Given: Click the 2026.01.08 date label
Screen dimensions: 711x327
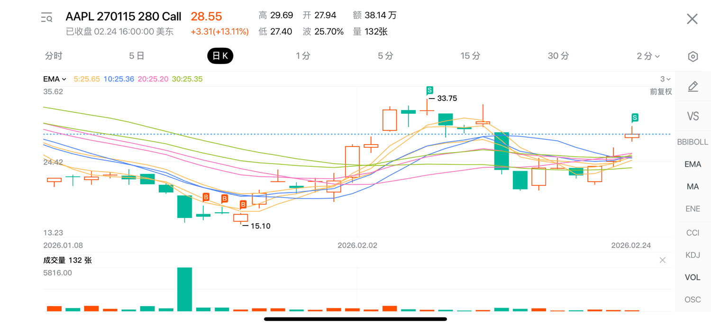Looking at the screenshot, I should point(63,245).
